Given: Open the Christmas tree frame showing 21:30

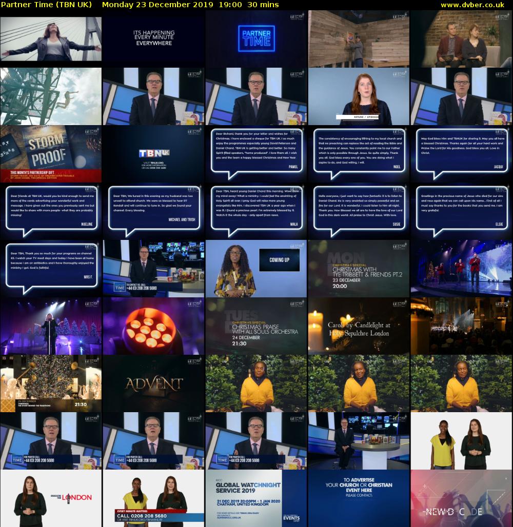Looking at the screenshot, I should (51, 383).
